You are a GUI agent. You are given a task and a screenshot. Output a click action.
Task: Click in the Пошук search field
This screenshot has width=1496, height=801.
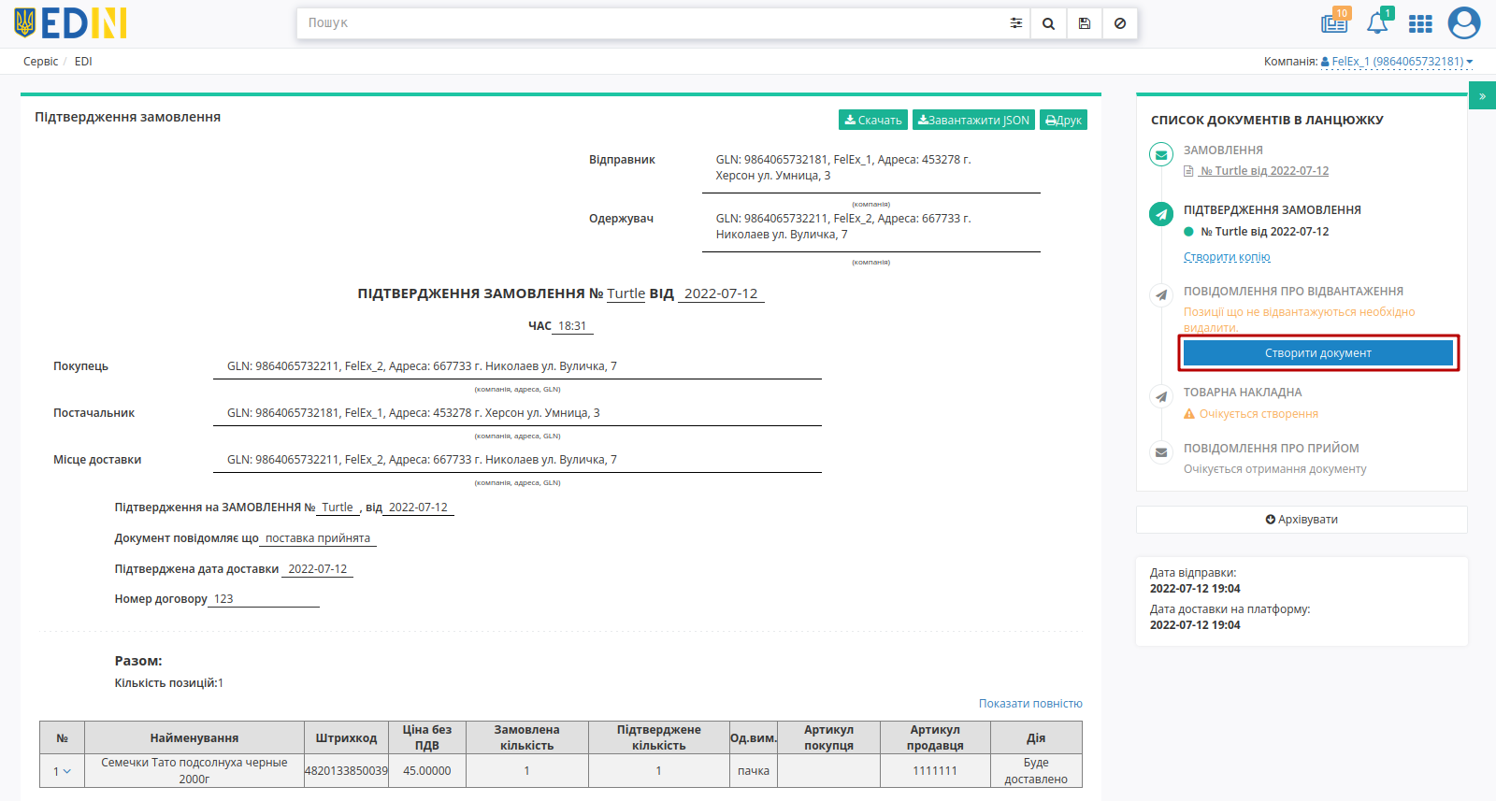point(650,23)
